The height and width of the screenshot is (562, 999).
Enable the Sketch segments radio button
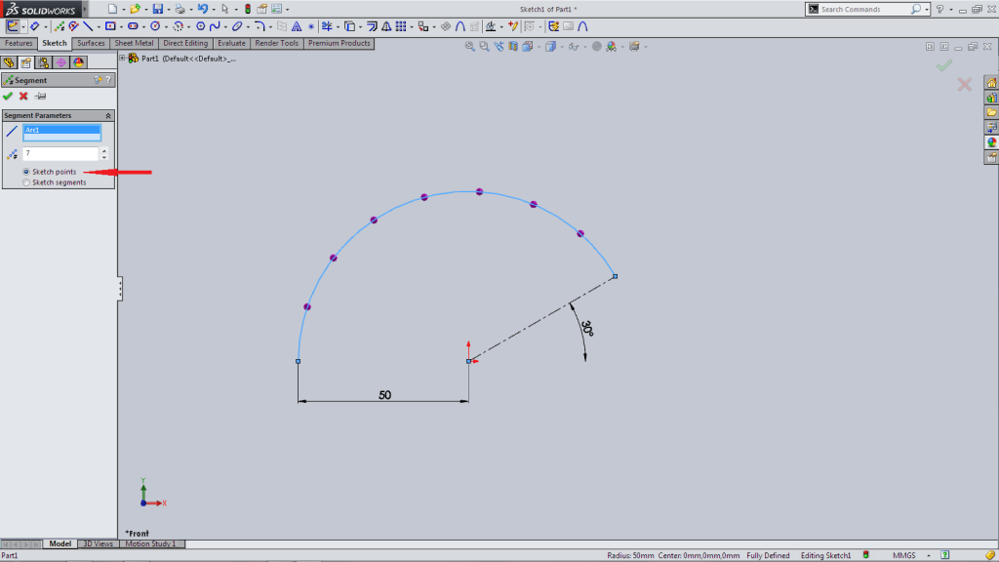[25, 181]
